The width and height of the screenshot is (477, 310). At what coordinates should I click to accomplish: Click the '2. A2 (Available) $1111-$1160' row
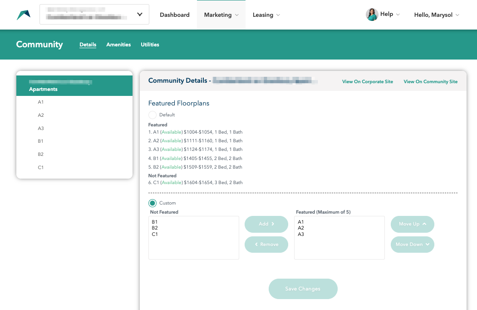tap(195, 141)
